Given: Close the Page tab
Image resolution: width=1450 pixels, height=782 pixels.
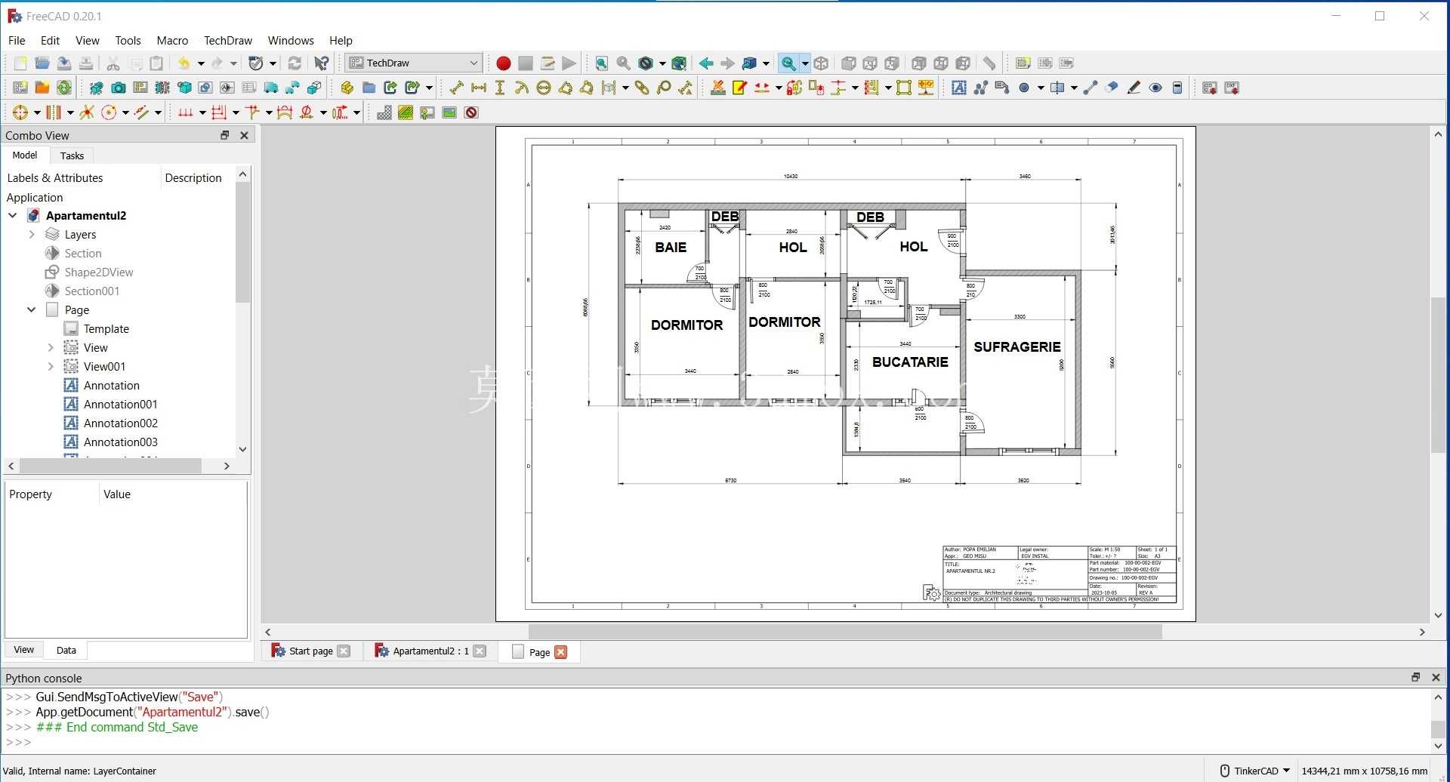Looking at the screenshot, I should 560,652.
